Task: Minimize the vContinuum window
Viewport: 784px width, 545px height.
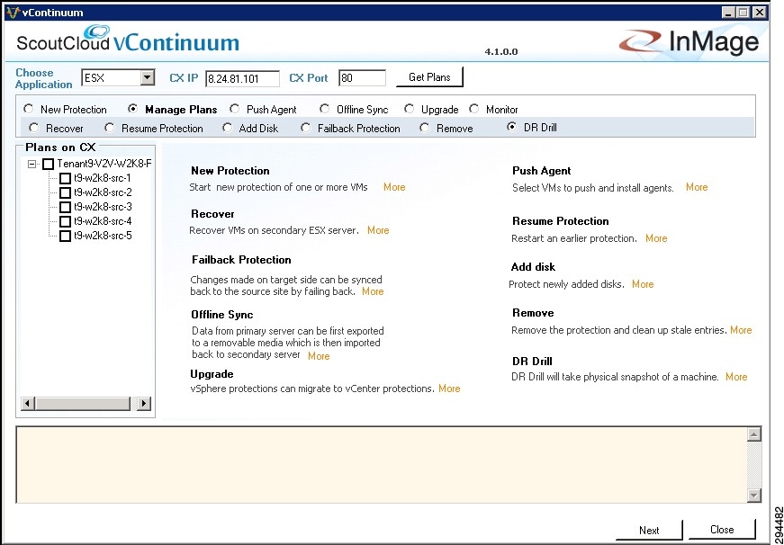Action: tap(728, 13)
